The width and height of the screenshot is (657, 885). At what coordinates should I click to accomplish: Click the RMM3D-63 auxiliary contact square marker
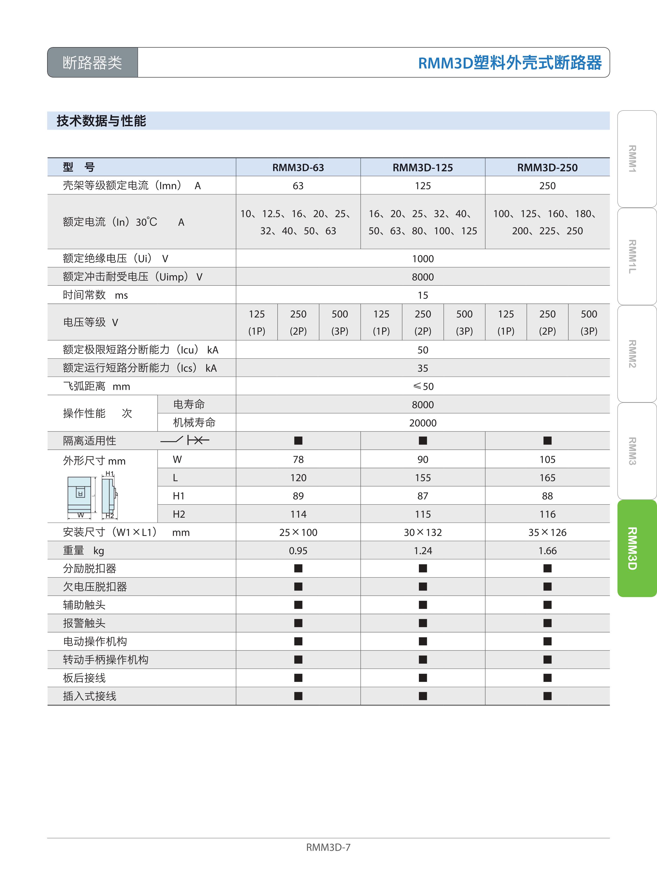[298, 605]
